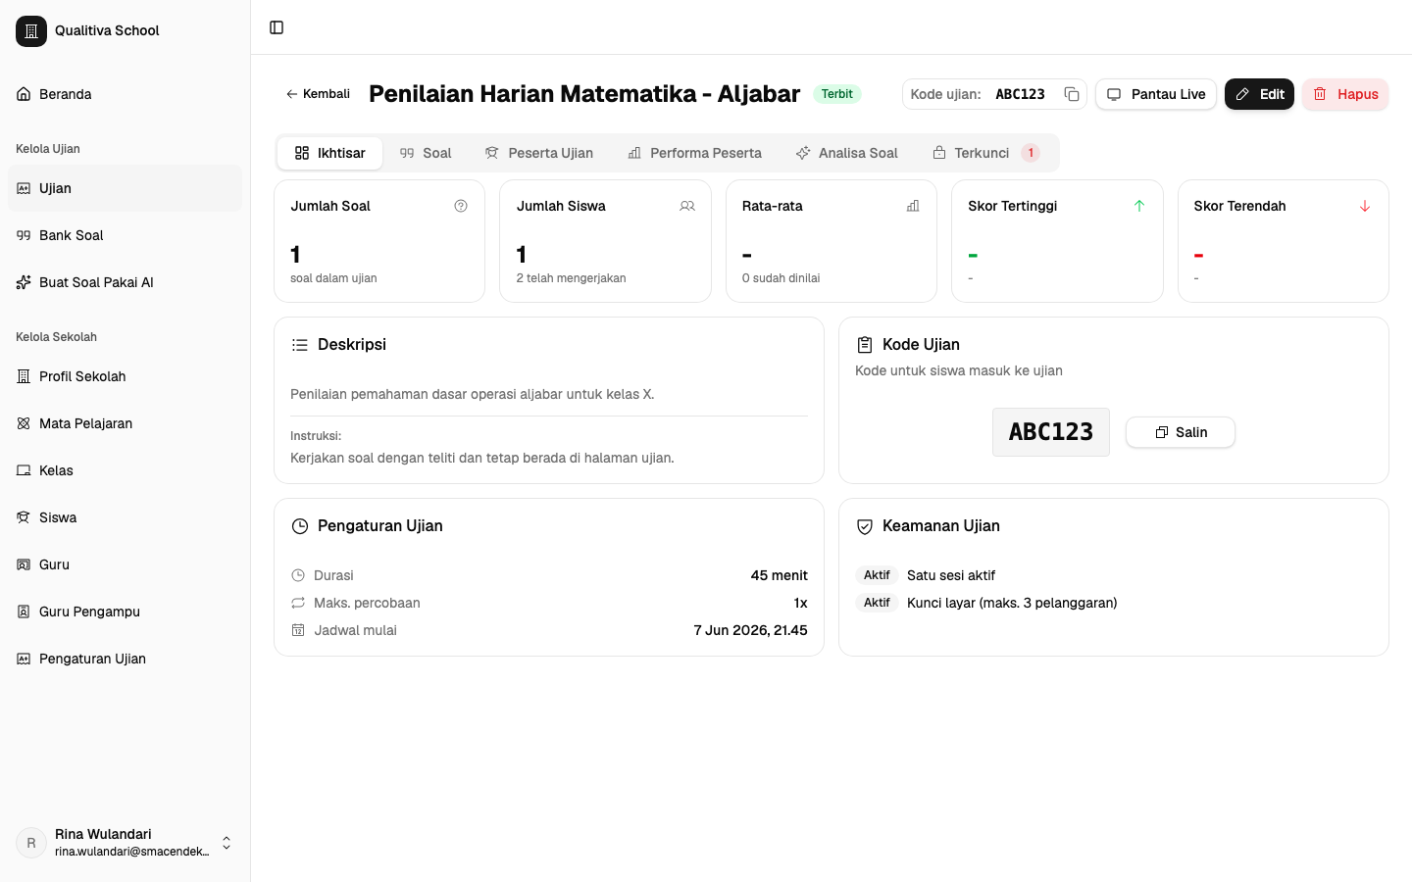Click the Edit button

click(1259, 94)
